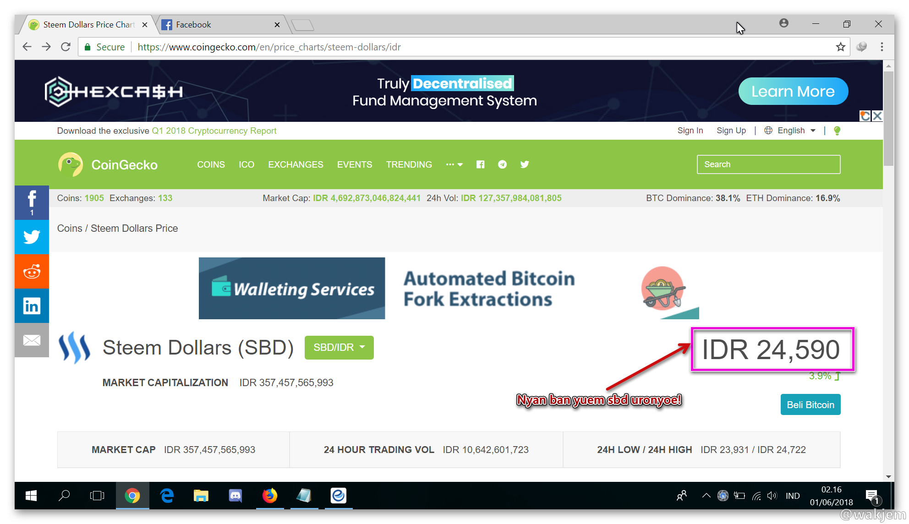Click the Beli Bitcoin button
The height and width of the screenshot is (524, 909).
810,404
